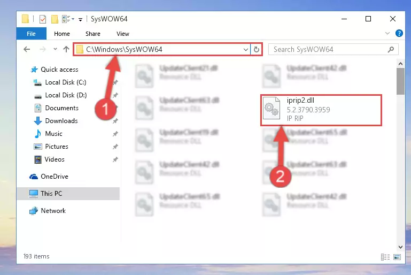Click the pin icon next to Music
Screen dimensions: 411x275
(115, 134)
